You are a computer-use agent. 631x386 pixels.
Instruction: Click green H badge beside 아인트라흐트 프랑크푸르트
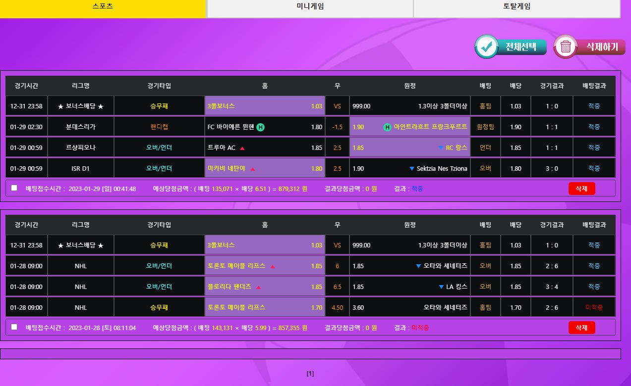pyautogui.click(x=387, y=127)
